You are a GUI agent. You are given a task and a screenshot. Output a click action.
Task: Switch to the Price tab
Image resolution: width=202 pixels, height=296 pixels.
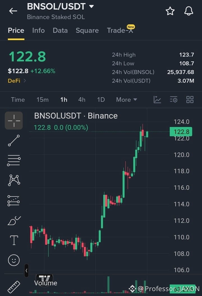tap(16, 30)
